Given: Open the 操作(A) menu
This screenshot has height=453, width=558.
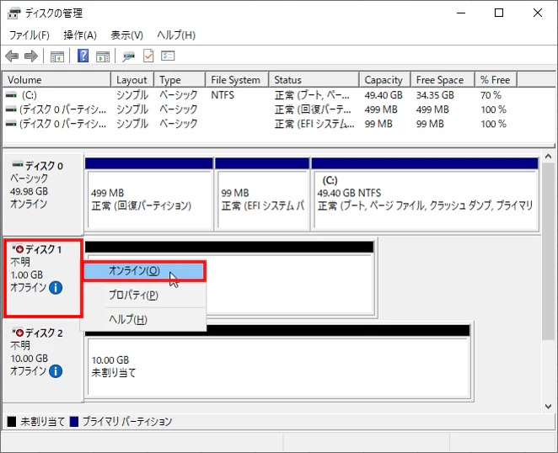Looking at the screenshot, I should click(80, 35).
